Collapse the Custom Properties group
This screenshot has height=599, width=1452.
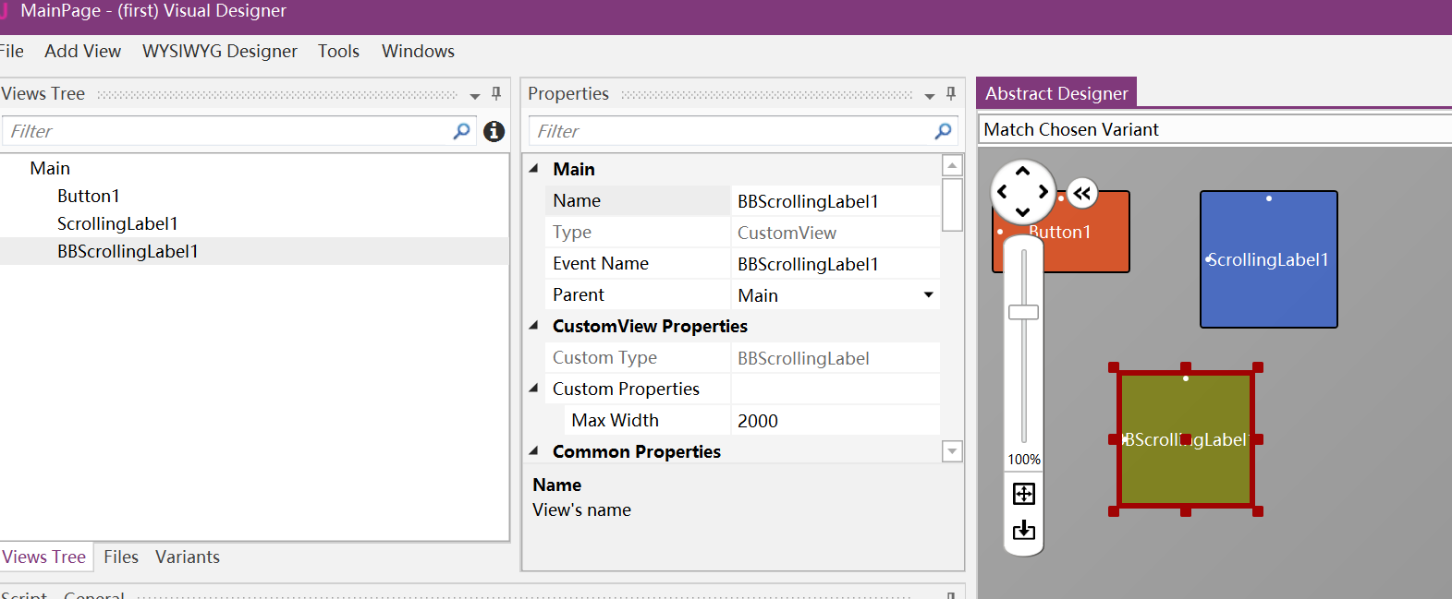coord(534,389)
